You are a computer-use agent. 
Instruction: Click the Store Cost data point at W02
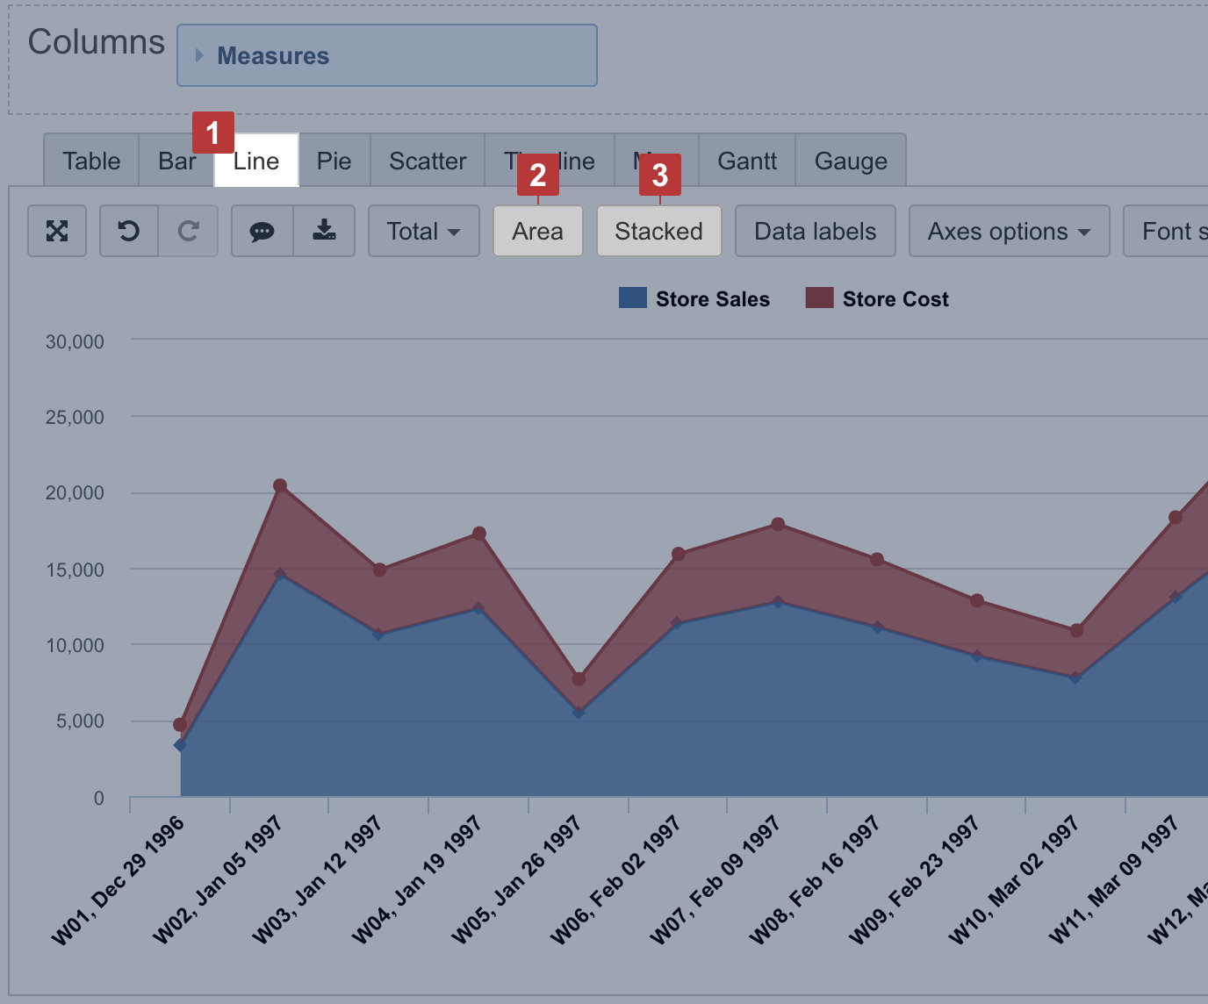tap(280, 485)
